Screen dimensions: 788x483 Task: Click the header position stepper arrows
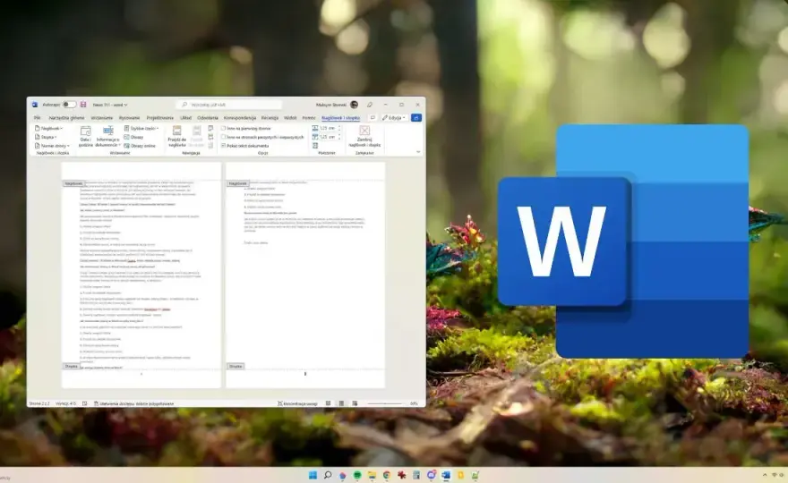pyautogui.click(x=339, y=129)
